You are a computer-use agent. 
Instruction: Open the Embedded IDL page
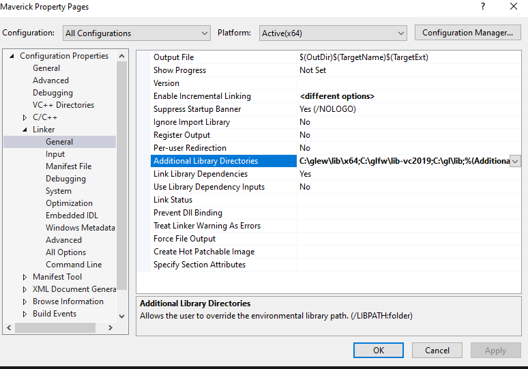[72, 216]
